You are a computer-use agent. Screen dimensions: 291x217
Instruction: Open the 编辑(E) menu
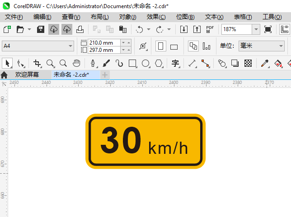coord(42,17)
